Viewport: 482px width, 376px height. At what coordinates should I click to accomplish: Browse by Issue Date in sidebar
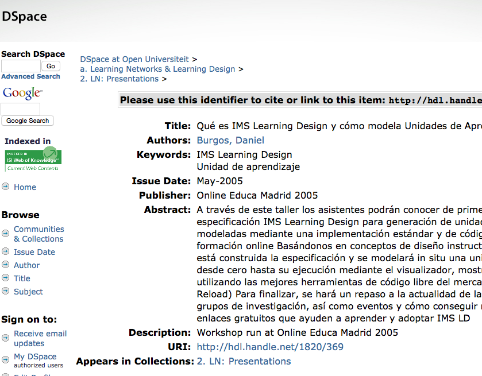tap(34, 252)
